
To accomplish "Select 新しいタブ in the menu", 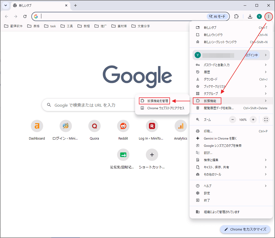I will (x=231, y=28).
